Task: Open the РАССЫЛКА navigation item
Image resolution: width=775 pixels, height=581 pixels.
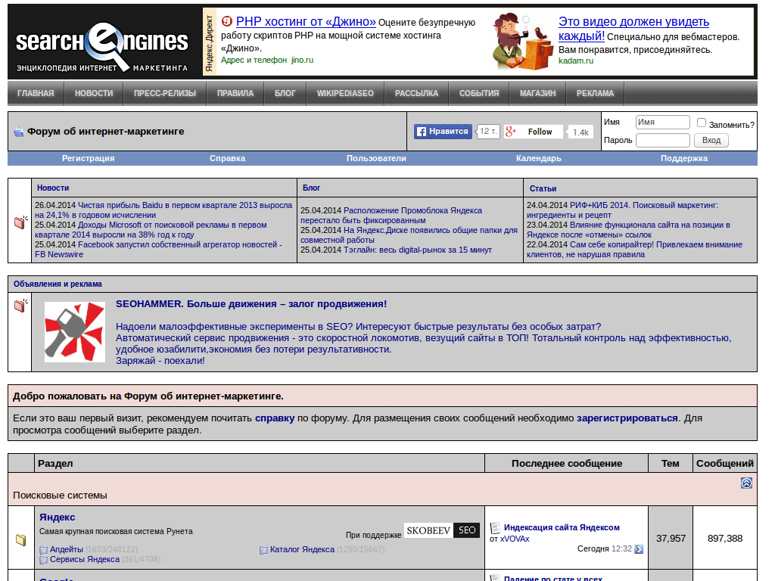Action: (x=416, y=93)
